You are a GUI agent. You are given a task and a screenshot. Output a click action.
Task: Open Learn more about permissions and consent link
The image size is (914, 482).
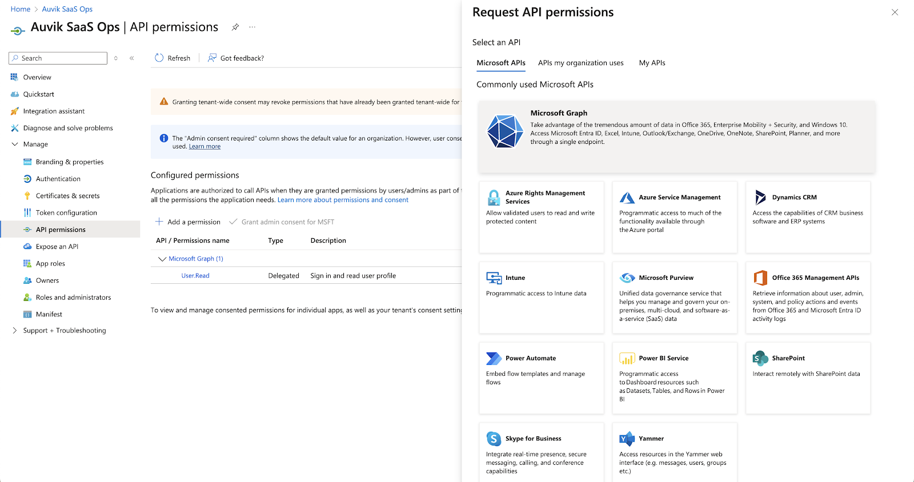click(343, 200)
